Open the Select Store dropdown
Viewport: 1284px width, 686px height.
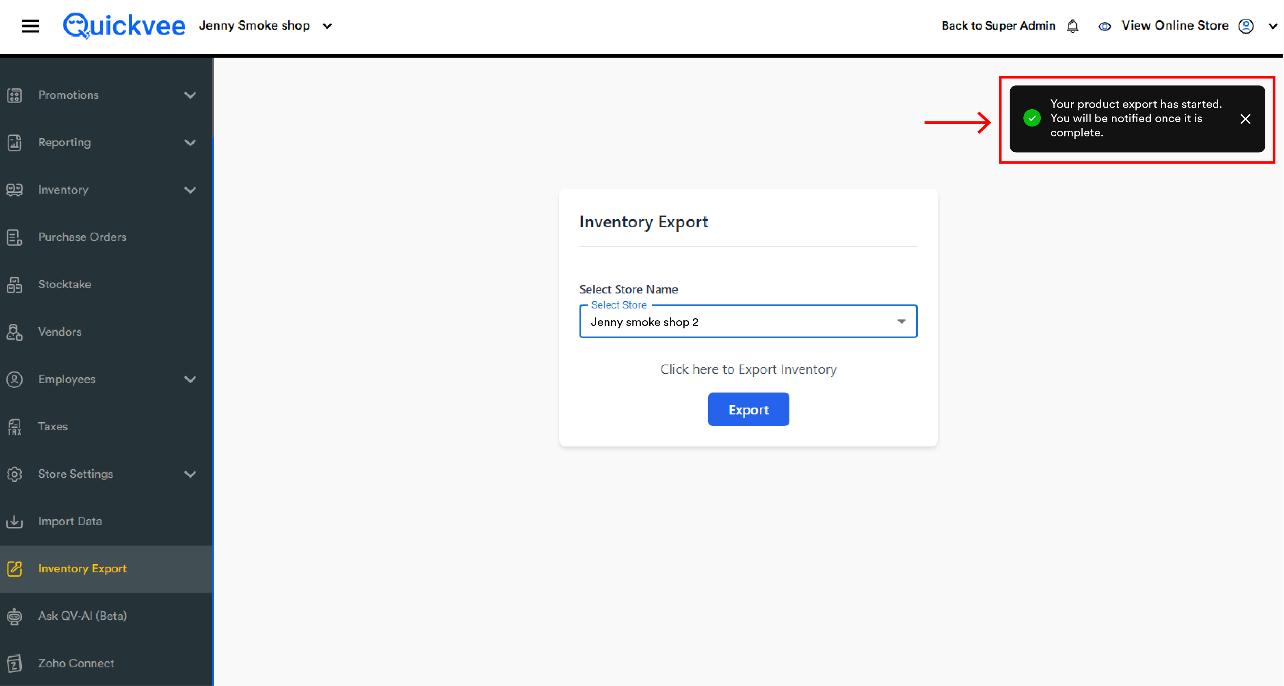click(748, 321)
